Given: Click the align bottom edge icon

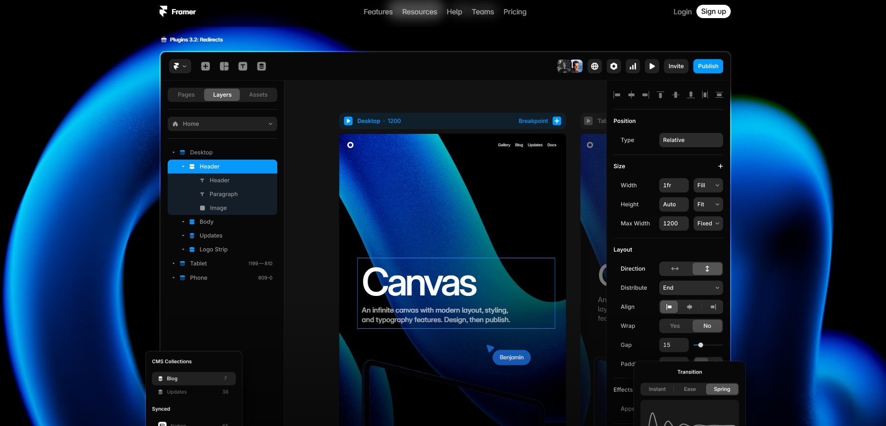Looking at the screenshot, I should 691,95.
